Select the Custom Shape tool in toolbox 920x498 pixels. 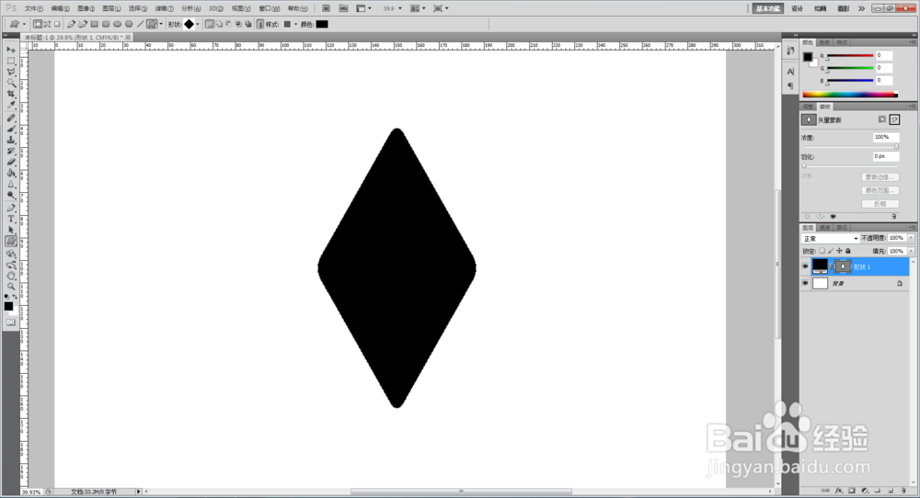point(10,242)
